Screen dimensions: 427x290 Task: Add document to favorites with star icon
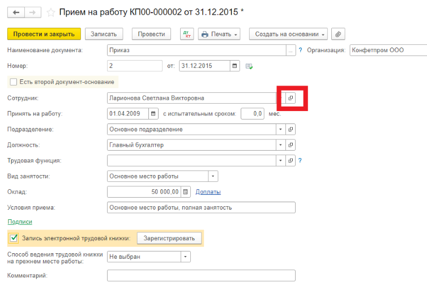pyautogui.click(x=51, y=12)
